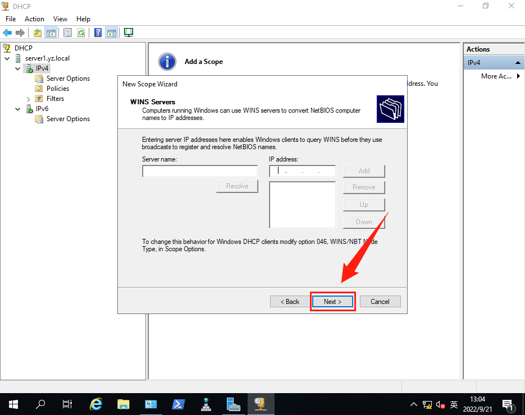Open the Action menu
Viewport: 525px width, 415px height.
point(34,19)
